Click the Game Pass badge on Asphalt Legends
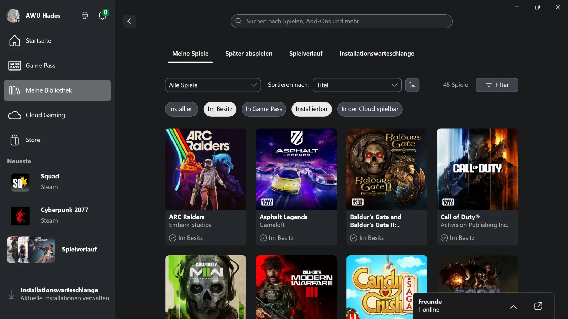This screenshot has height=319, width=568. [x=267, y=202]
